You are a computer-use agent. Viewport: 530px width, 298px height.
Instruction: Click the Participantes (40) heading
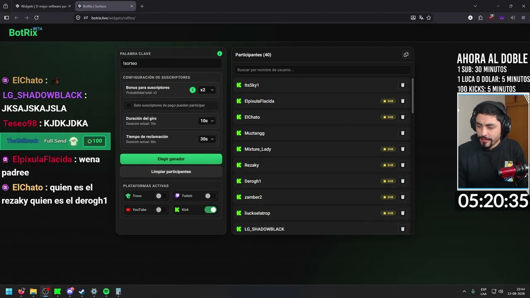253,55
